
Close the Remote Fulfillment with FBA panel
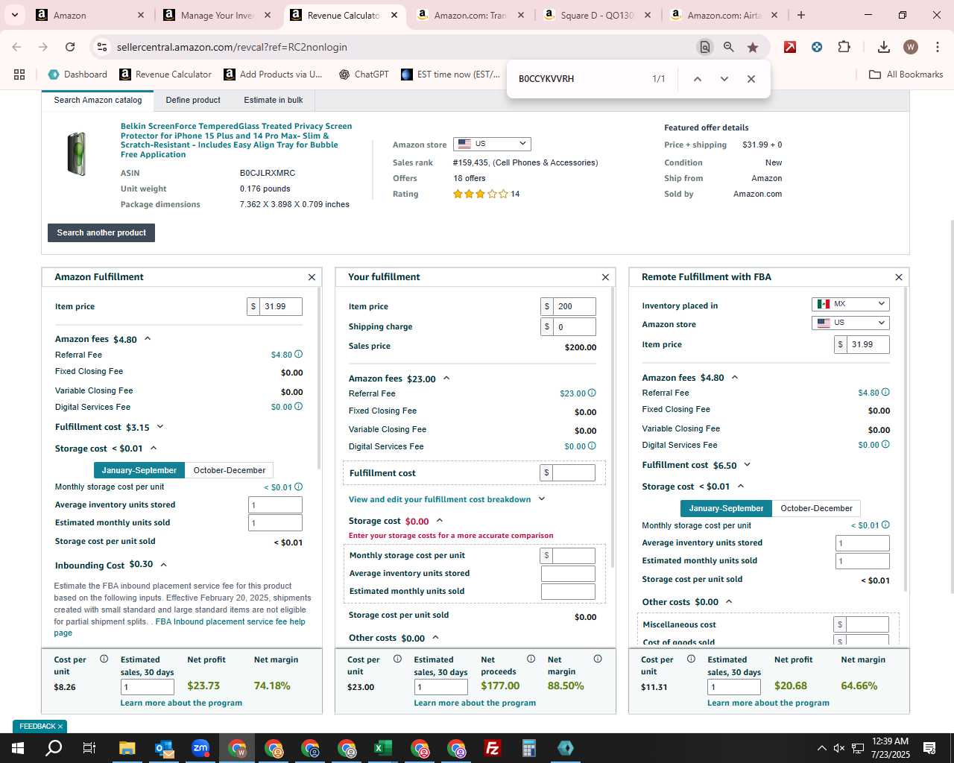[899, 277]
